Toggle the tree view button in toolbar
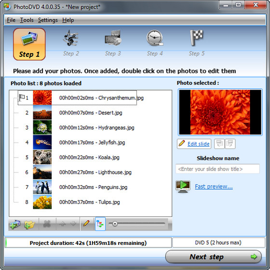 pos(100,224)
